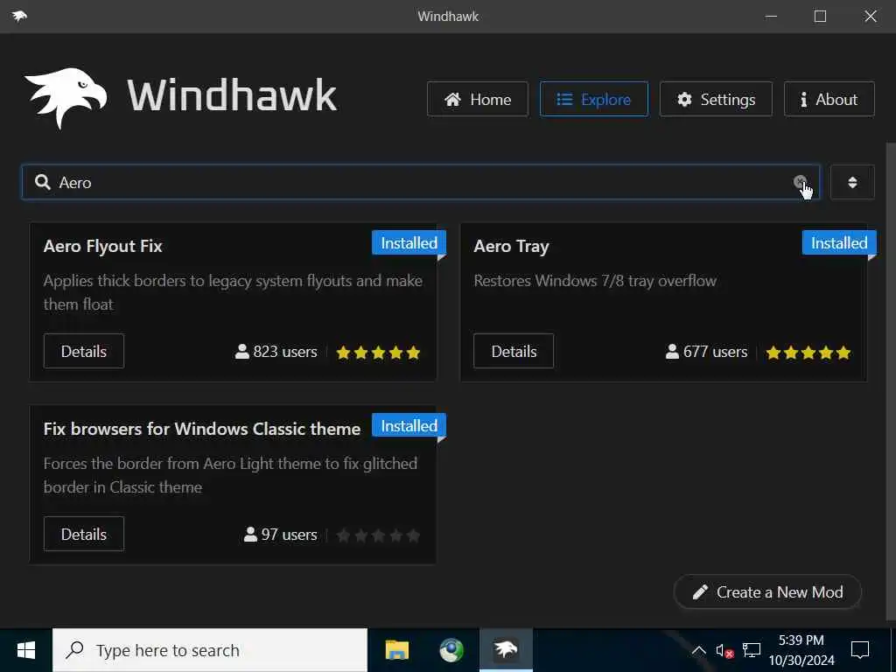The image size is (896, 672).
Task: Open the Windows Start menu
Action: pos(26,650)
